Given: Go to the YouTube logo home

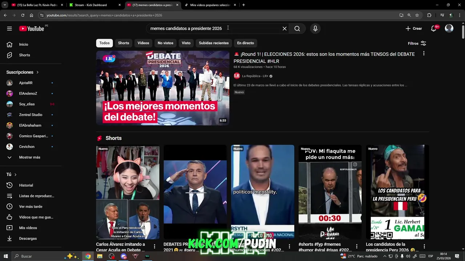Looking at the screenshot, I should click(32, 29).
